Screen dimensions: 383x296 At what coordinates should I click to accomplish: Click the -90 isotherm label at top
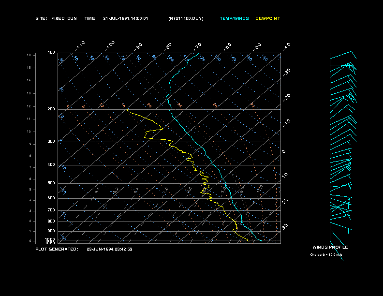pos(138,46)
